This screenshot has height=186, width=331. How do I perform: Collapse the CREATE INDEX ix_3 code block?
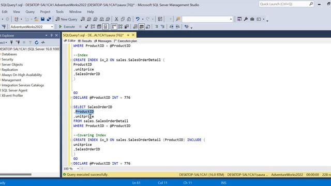point(71,140)
